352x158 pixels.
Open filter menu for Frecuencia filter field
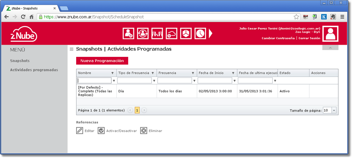pyautogui.click(x=194, y=81)
